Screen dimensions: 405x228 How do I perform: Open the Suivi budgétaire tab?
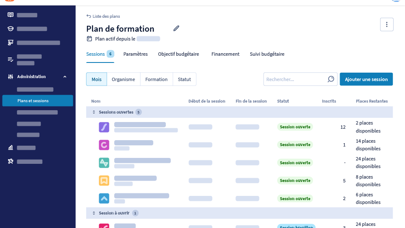click(x=267, y=54)
